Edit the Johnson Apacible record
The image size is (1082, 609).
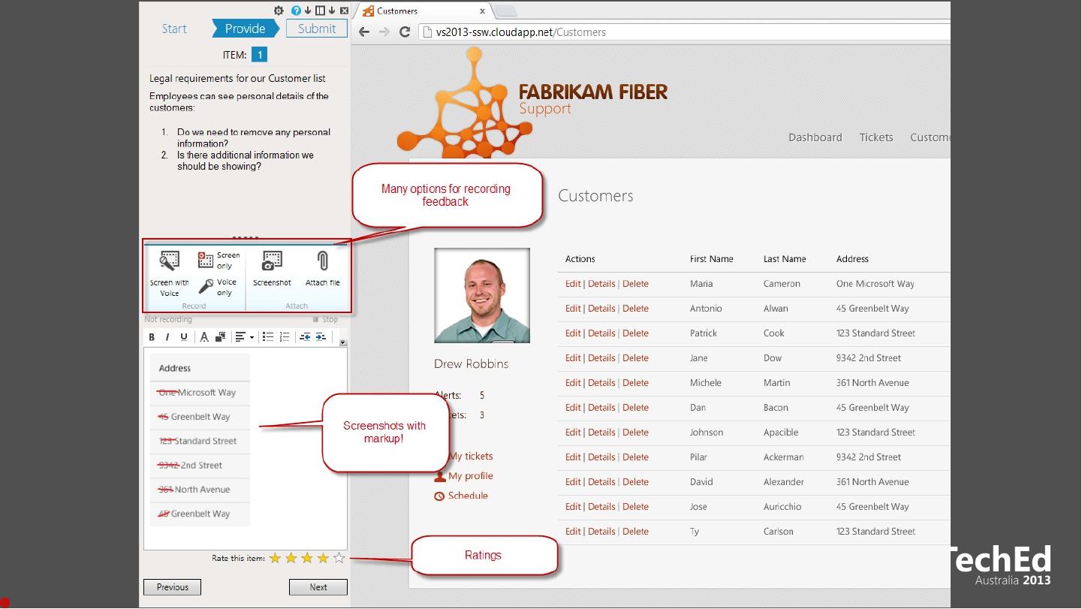(x=573, y=433)
